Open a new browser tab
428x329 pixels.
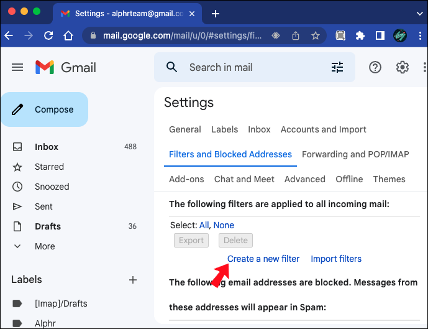coord(216,14)
